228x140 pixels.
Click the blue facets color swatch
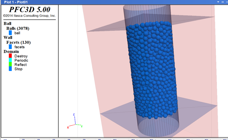tap(10, 47)
